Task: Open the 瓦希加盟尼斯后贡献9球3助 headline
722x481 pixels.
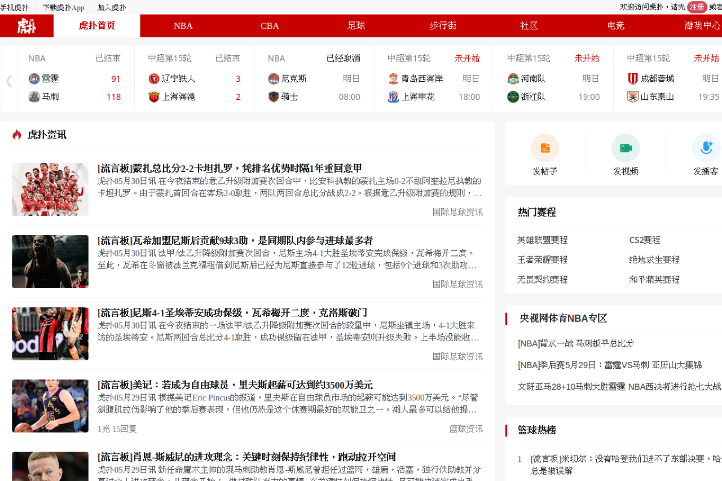Action: tap(235, 241)
